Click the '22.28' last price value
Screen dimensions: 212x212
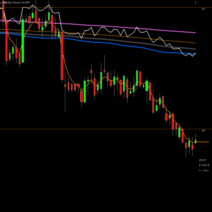click(202, 160)
